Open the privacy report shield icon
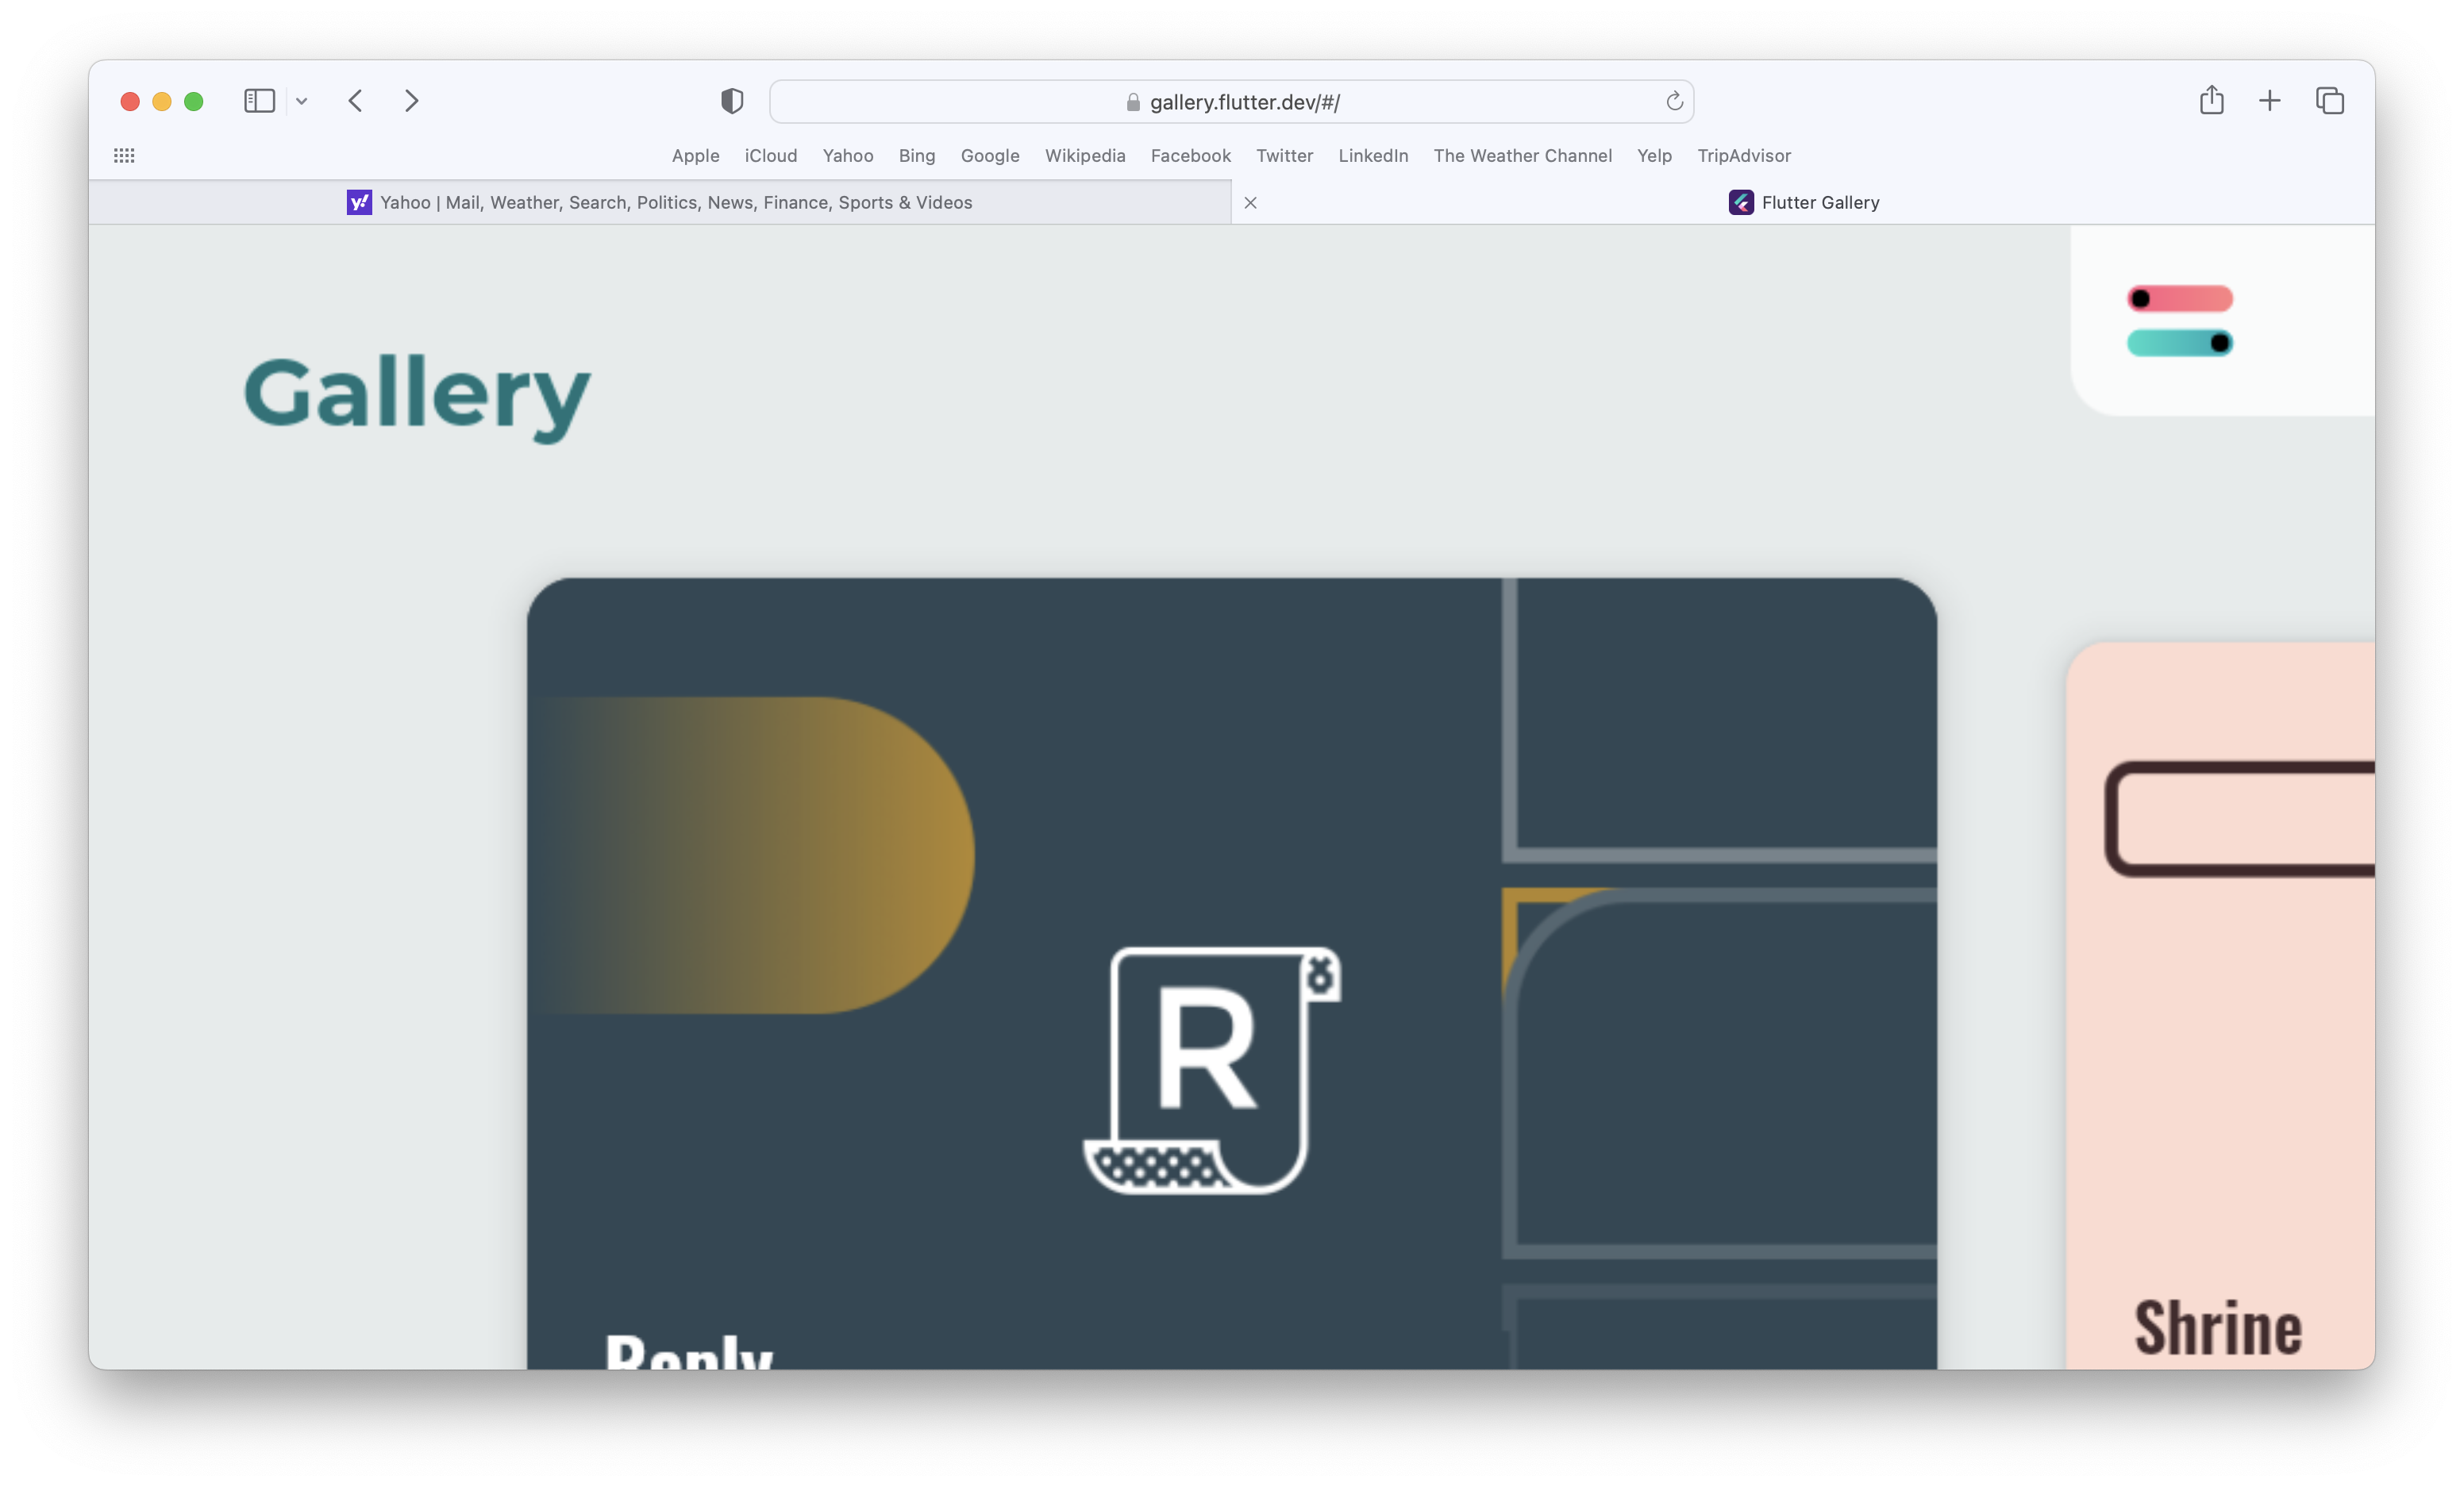2464x1487 pixels. [731, 100]
